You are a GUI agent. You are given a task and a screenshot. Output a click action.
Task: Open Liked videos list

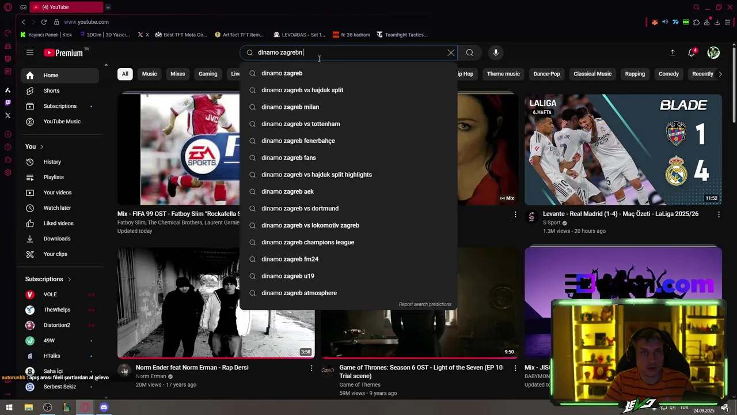[x=60, y=223]
